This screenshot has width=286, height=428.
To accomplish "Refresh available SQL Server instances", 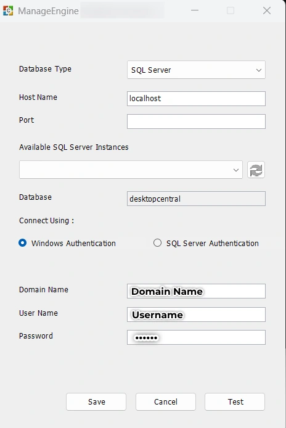I will pyautogui.click(x=256, y=170).
